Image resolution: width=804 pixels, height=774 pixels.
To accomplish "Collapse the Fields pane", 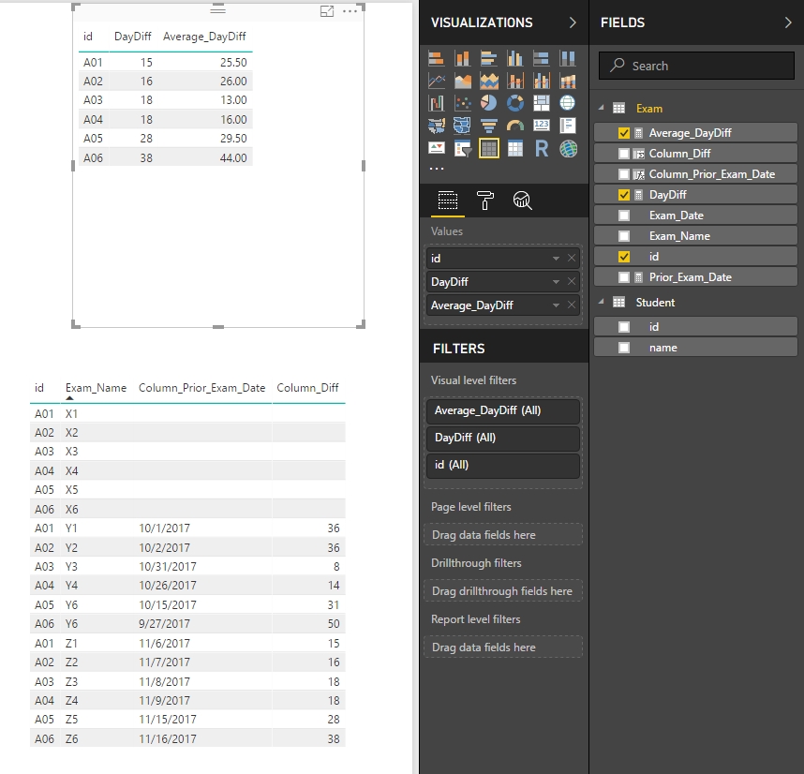I will (788, 22).
